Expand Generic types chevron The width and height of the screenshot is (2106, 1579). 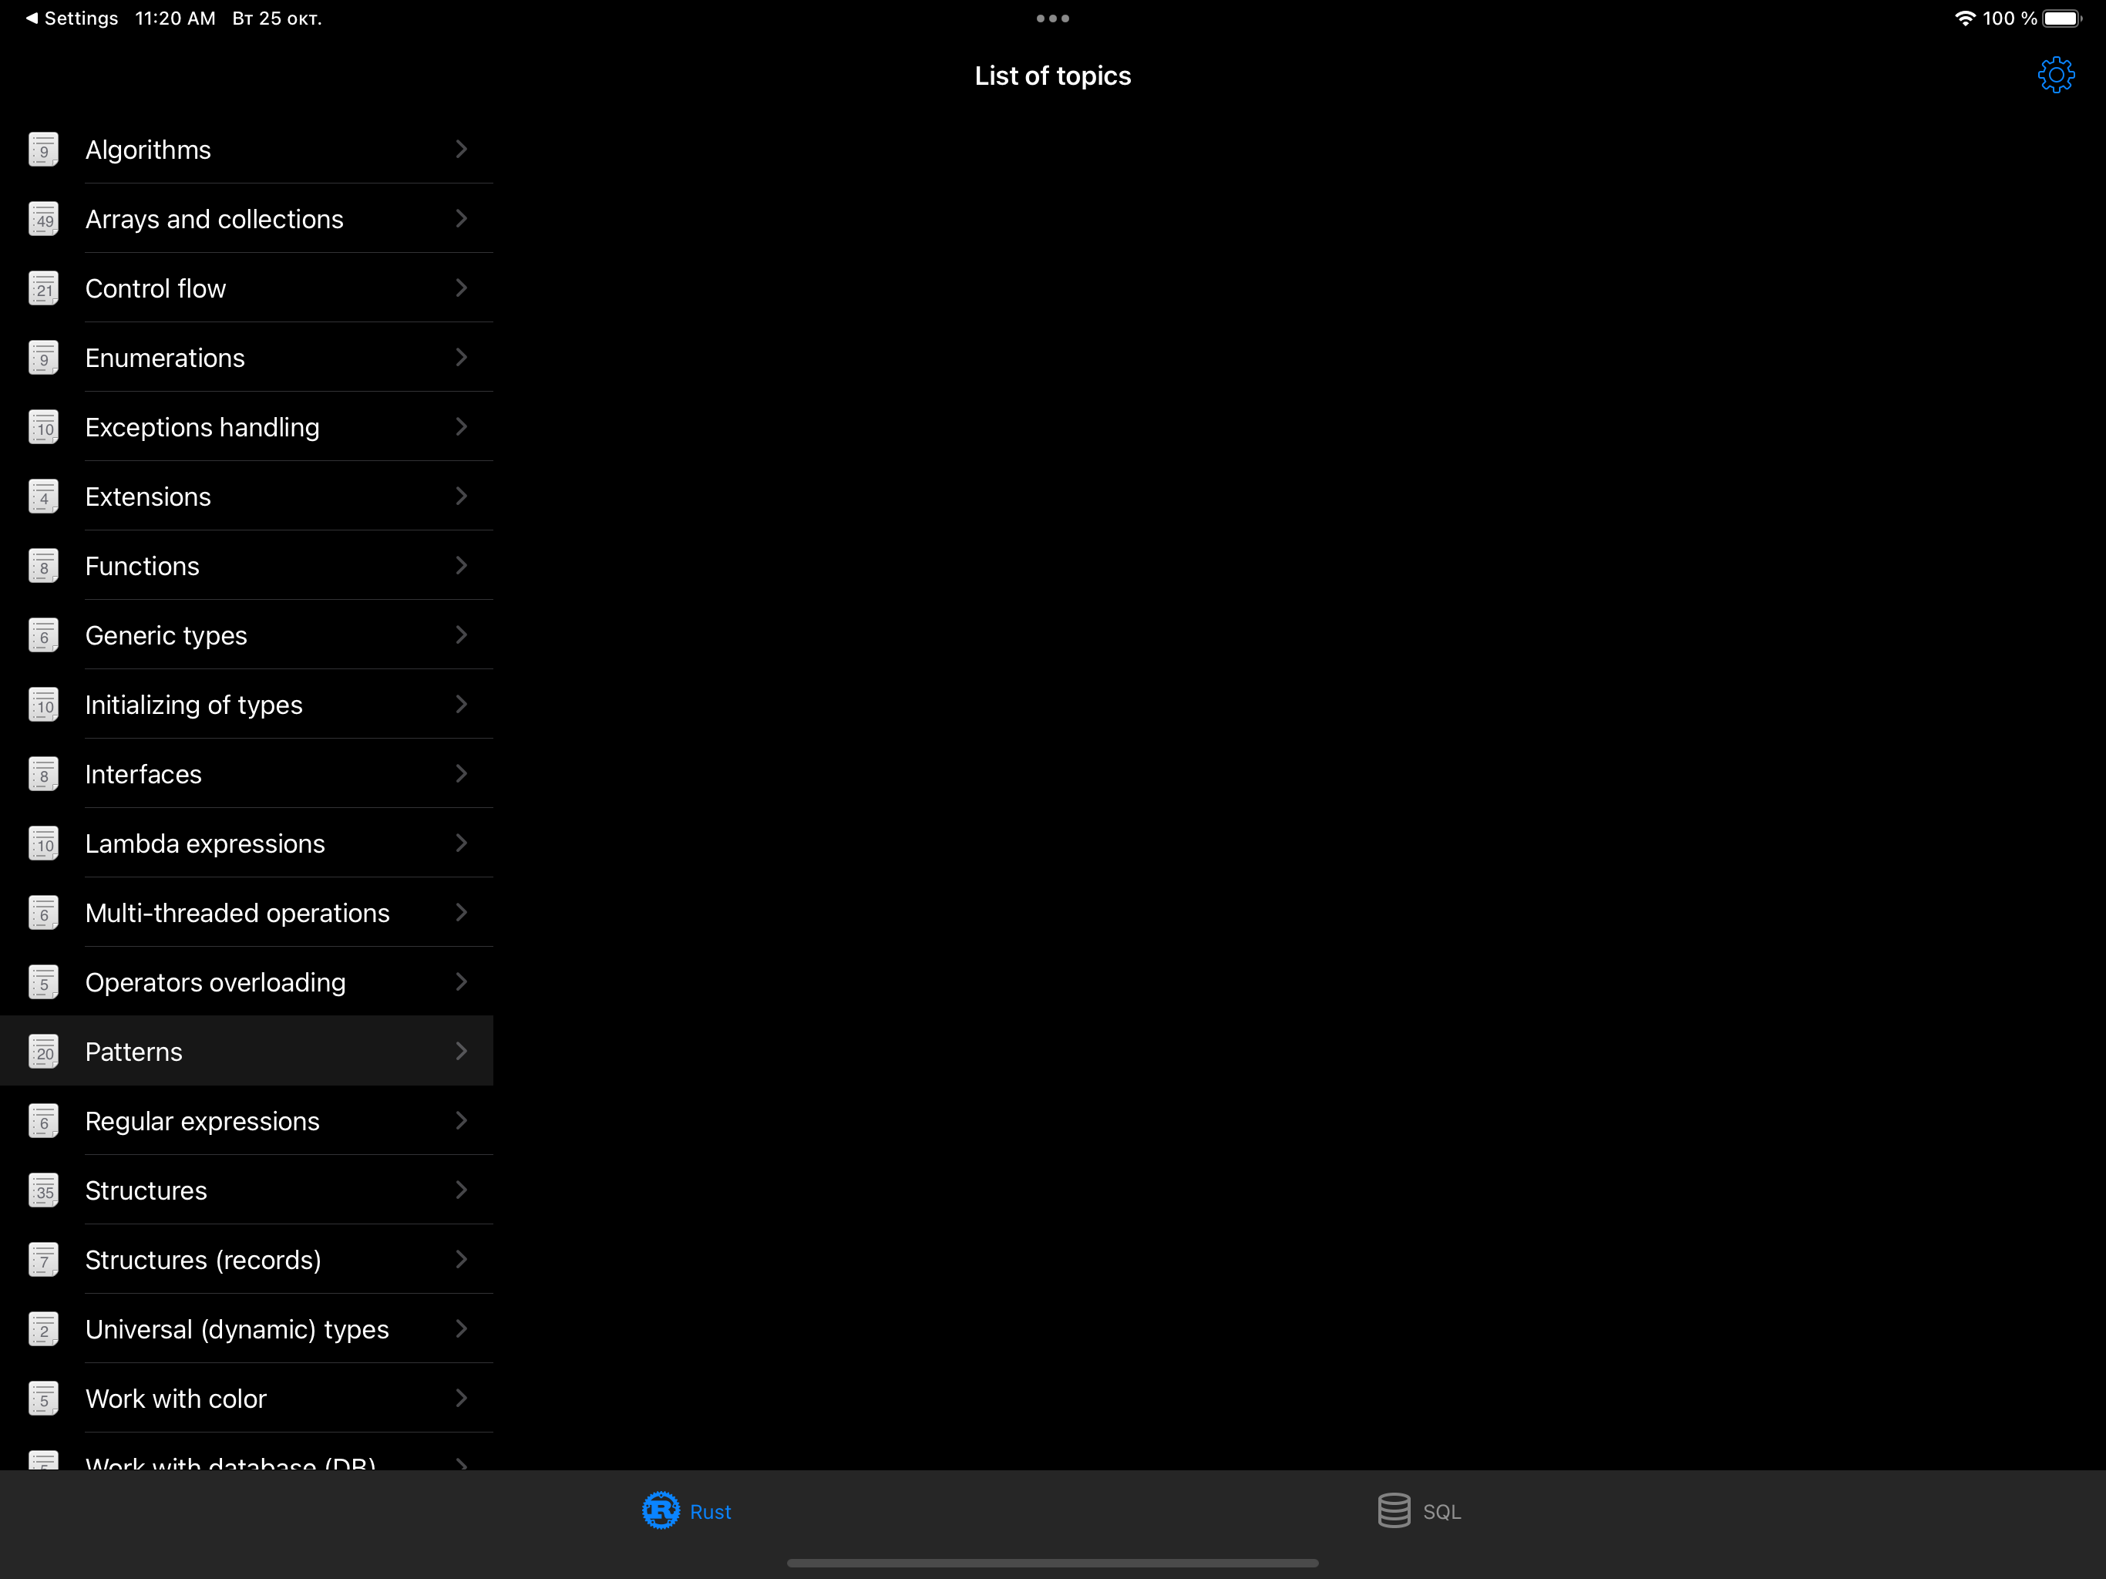point(462,635)
